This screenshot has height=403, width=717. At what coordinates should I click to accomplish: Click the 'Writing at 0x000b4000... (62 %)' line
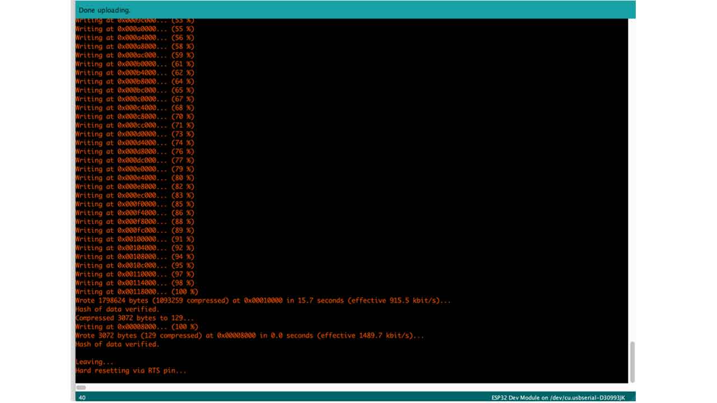point(135,73)
